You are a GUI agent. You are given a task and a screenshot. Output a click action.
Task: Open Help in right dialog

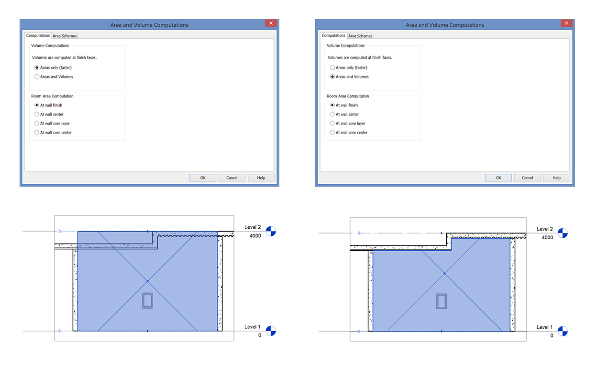[x=557, y=178]
